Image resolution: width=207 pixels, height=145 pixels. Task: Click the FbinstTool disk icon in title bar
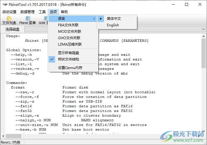5,4
